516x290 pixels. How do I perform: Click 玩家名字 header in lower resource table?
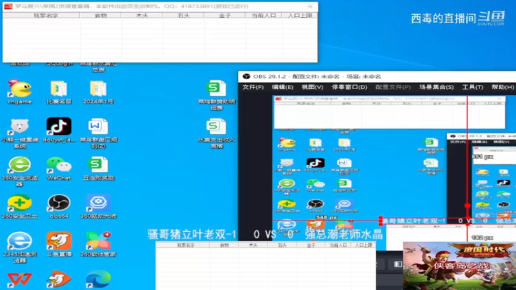point(183,245)
